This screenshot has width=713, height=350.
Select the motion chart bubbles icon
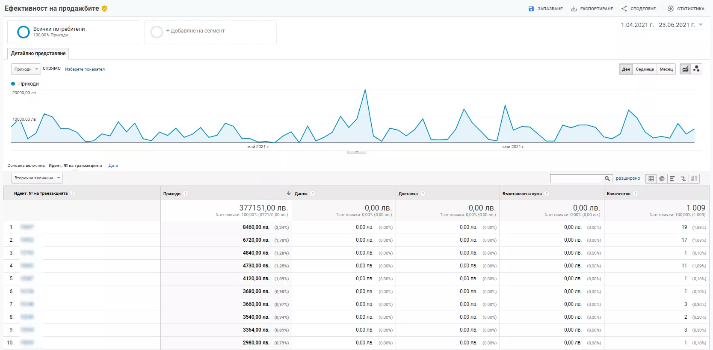pos(696,69)
